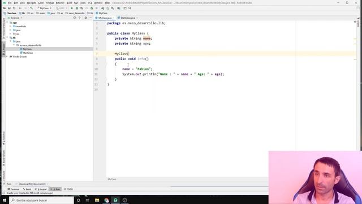Open the Build menu
362x204 pixels.
tap(69, 3)
